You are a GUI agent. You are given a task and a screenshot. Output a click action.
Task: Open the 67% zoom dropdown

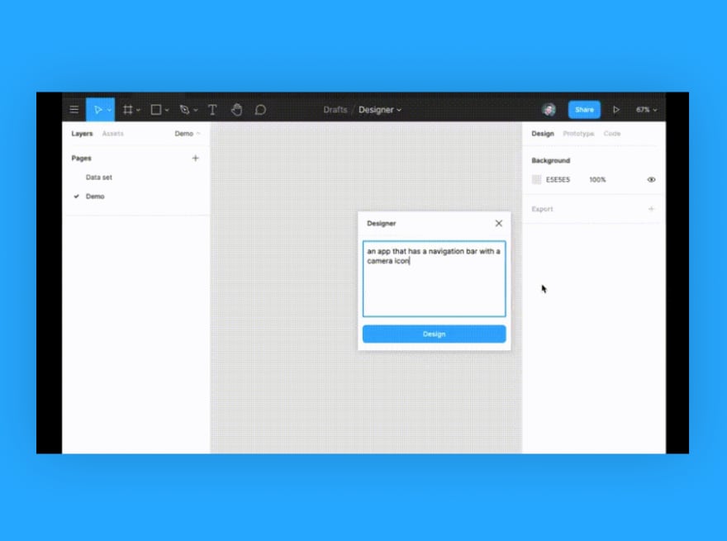tap(646, 110)
